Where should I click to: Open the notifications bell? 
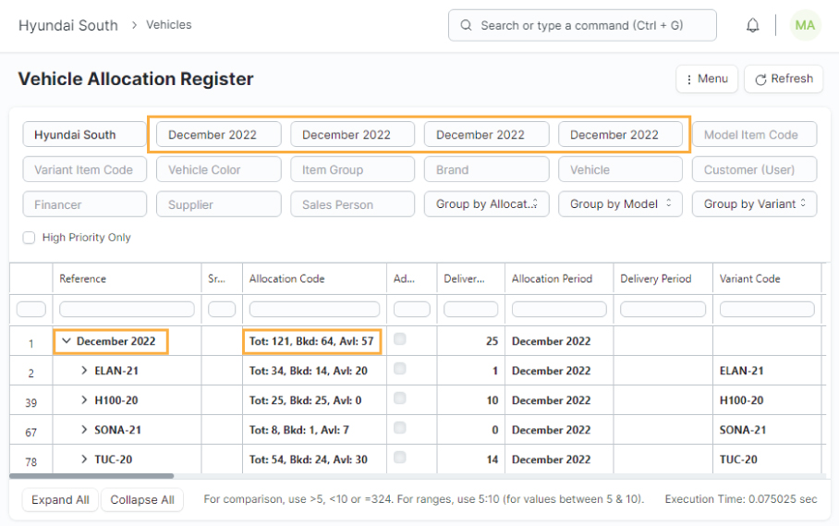[x=752, y=25]
